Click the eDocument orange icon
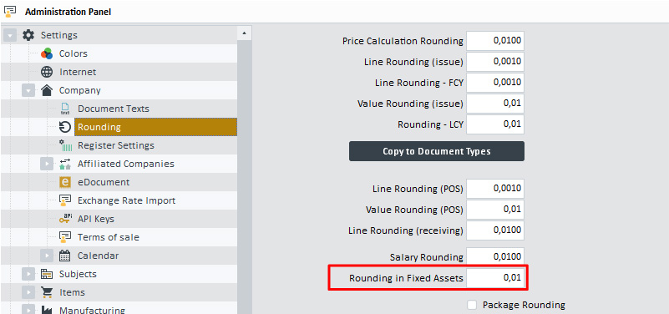The width and height of the screenshot is (669, 314). pyautogui.click(x=65, y=182)
